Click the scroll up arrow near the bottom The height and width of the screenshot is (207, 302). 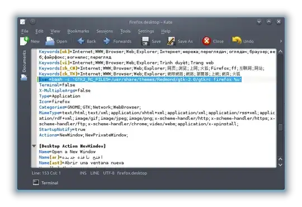280,159
